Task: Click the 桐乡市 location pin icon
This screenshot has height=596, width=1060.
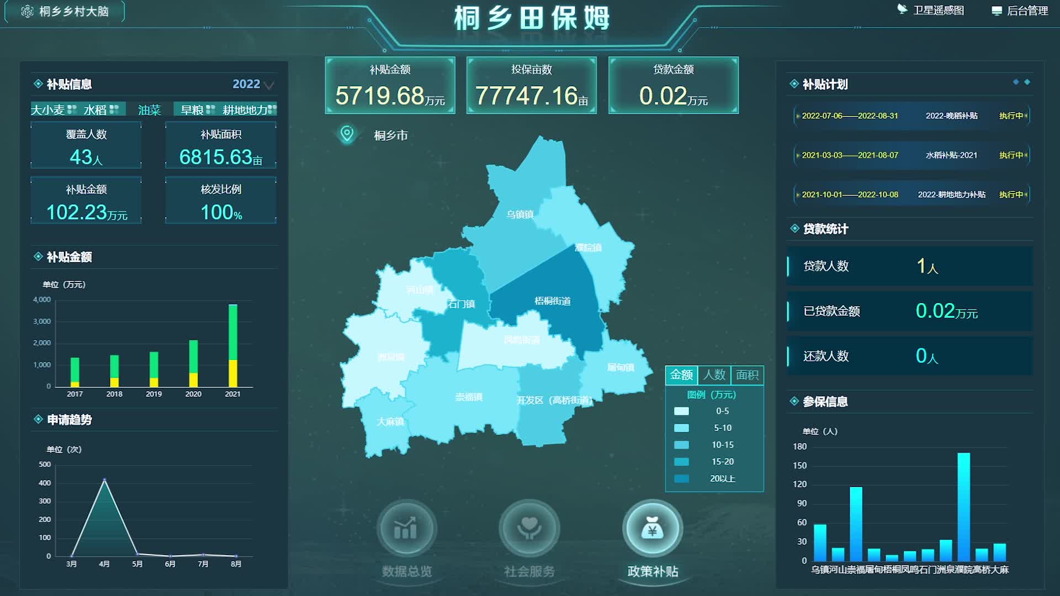Action: tap(347, 134)
